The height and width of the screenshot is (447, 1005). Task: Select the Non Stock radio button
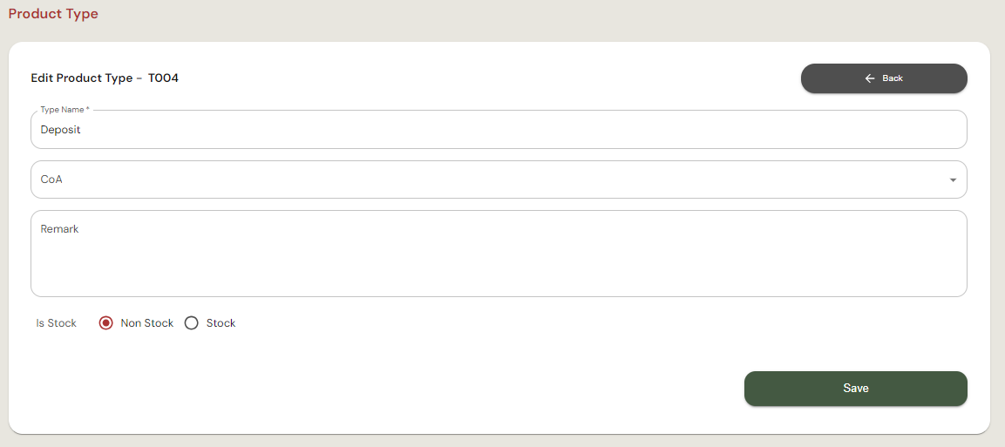[x=106, y=323]
